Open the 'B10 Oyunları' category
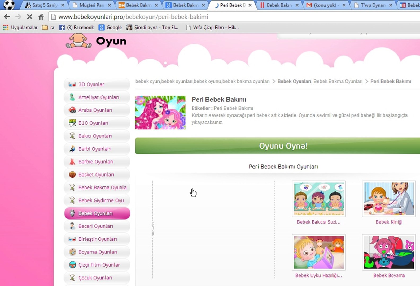The width and height of the screenshot is (420, 286). point(97,123)
